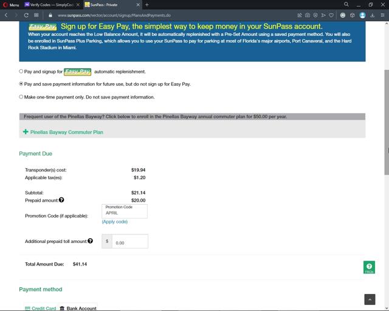Switch to the Credit Card payment tab

(41, 309)
